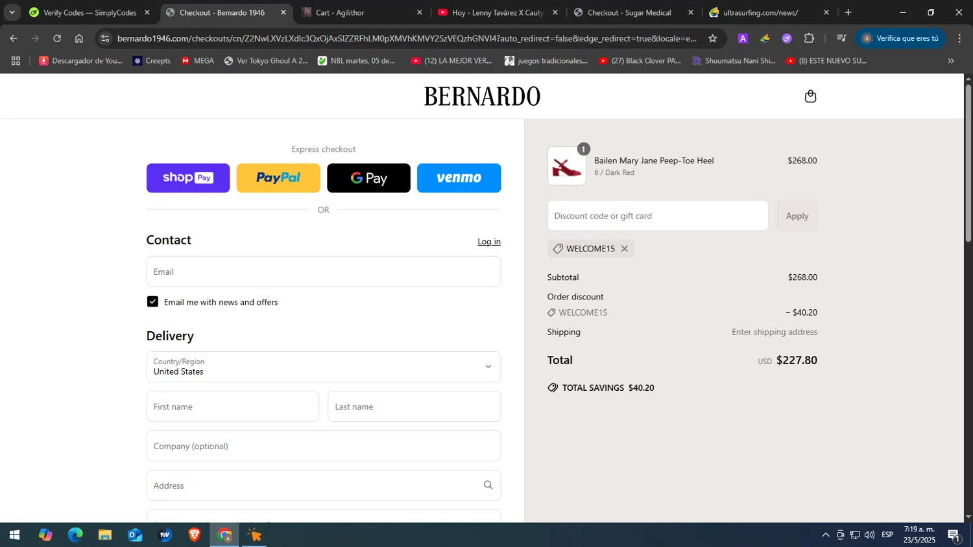The width and height of the screenshot is (973, 547).
Task: Open tab search dropdown arrow
Action: (12, 12)
